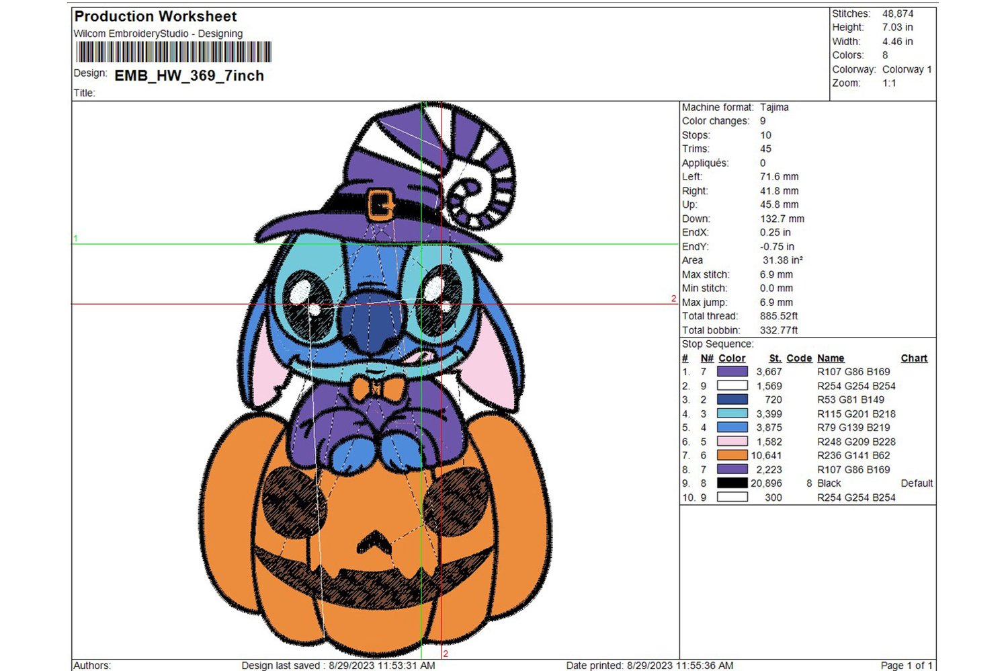Click the color name "R115 G201 B218"
This screenshot has height=671, width=1008.
click(856, 413)
